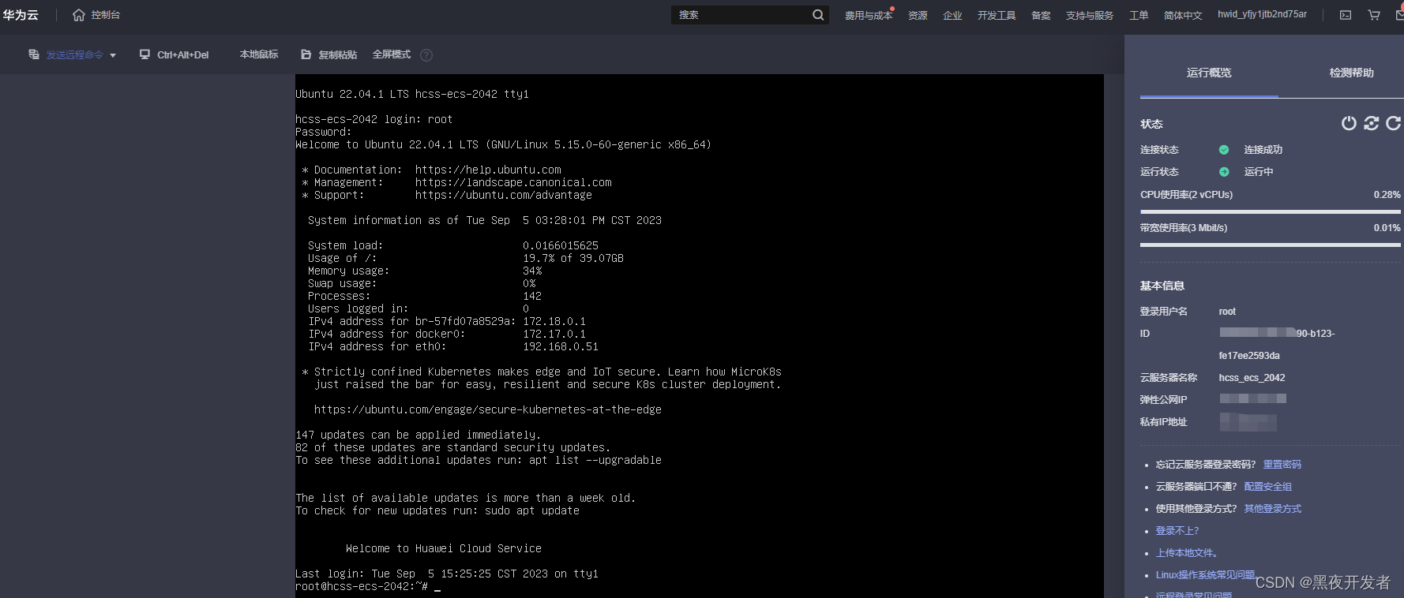Viewport: 1404px width, 598px height.
Task: Open the 企业 menu
Action: 952,16
